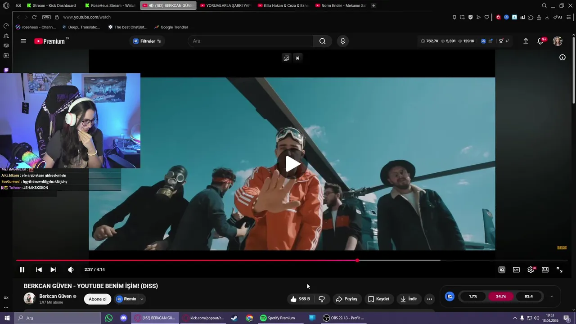The image size is (576, 324).
Task: Pause the video playback
Action: (x=22, y=270)
